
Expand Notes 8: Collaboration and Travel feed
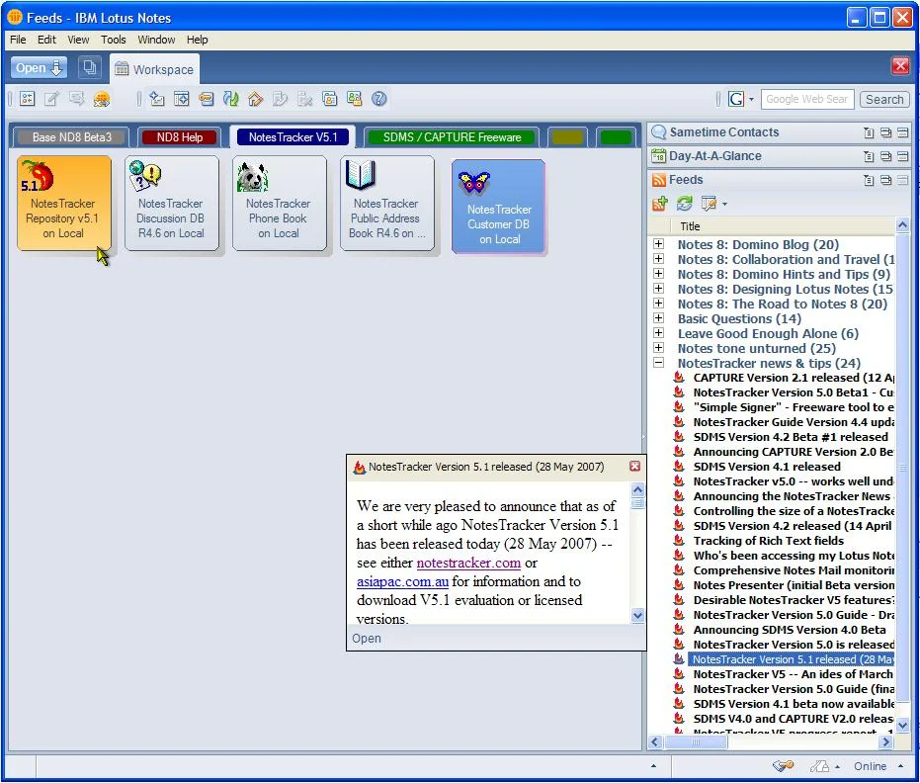pyautogui.click(x=659, y=259)
